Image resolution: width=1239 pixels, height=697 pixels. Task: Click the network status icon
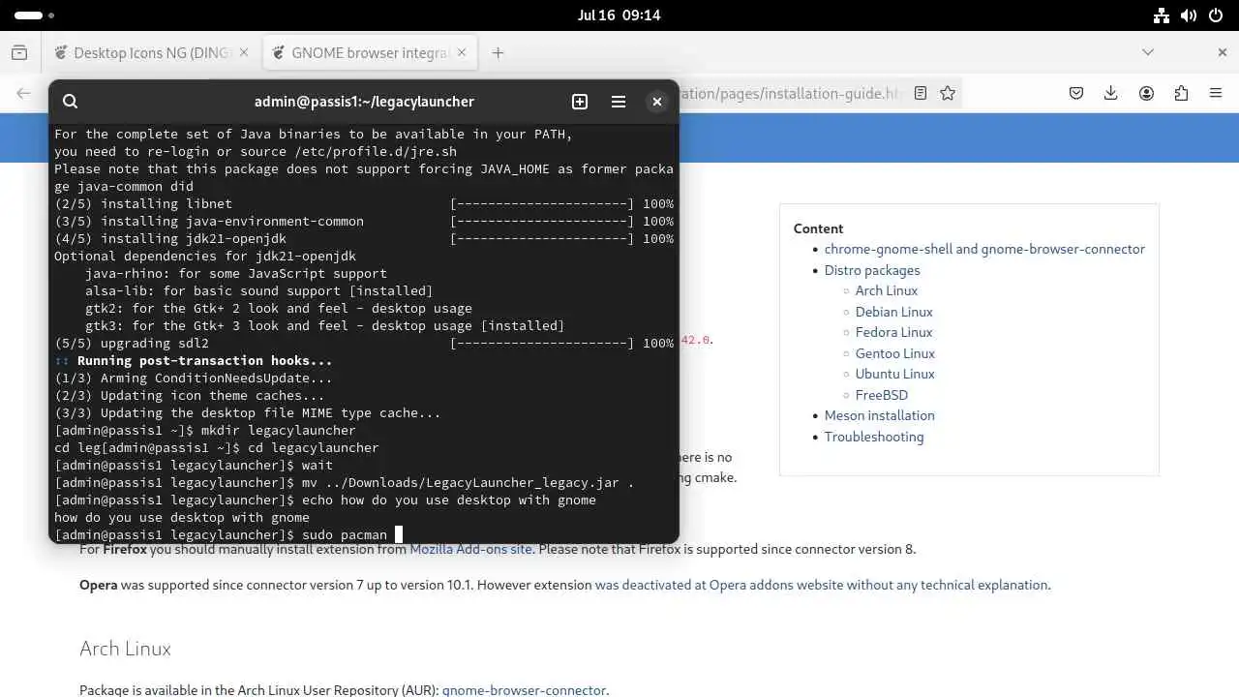click(1163, 15)
